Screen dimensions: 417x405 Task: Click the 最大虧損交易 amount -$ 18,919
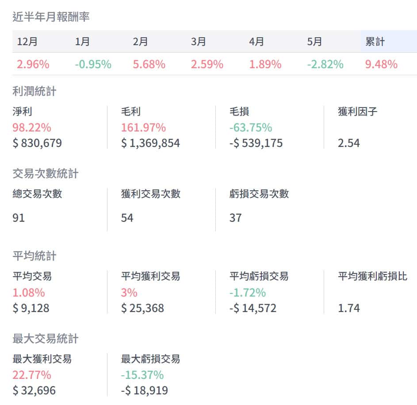point(145,391)
